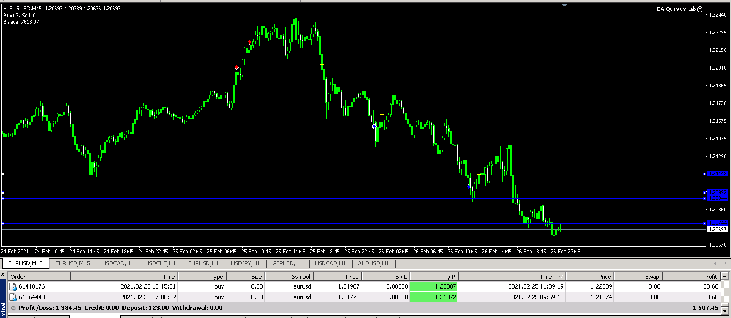Sort history by the Type column header
The width and height of the screenshot is (731, 318).
click(202, 276)
